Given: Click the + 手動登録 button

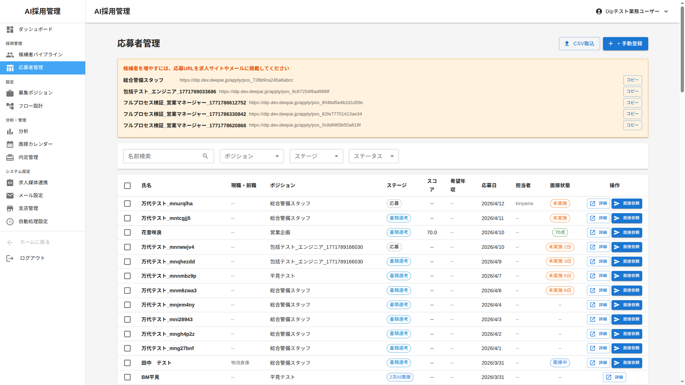Looking at the screenshot, I should (x=625, y=43).
